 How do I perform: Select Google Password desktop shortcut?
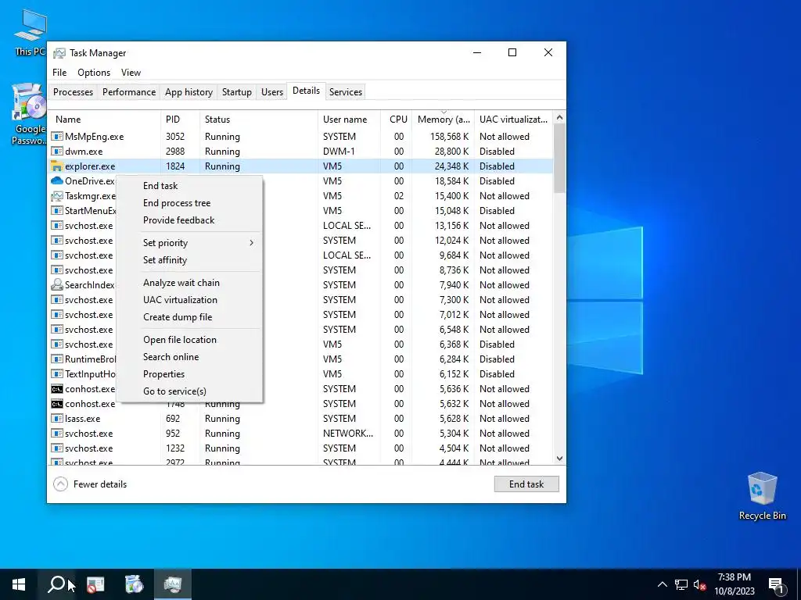click(29, 114)
